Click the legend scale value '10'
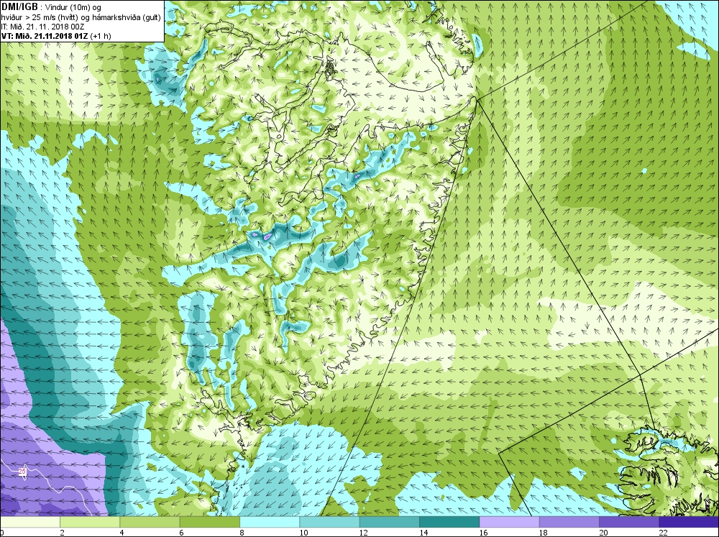This screenshot has height=537, width=719. point(303,533)
